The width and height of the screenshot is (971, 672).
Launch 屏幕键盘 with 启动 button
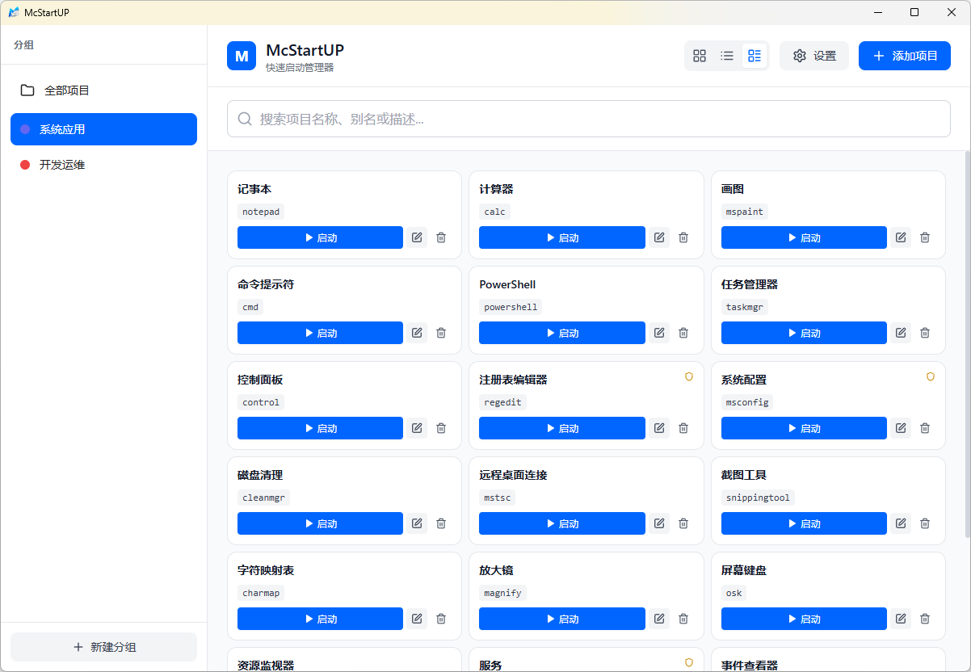tap(804, 619)
